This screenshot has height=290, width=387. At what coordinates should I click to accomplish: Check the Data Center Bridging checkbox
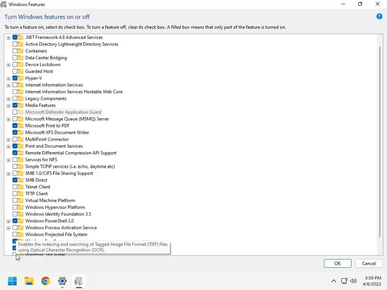(x=15, y=58)
